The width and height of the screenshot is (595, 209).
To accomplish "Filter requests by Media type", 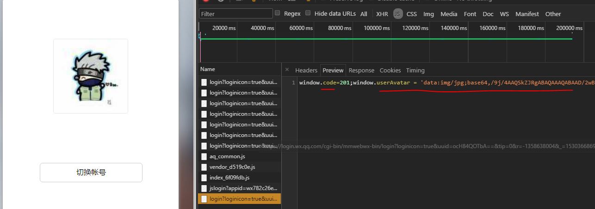I will click(449, 14).
